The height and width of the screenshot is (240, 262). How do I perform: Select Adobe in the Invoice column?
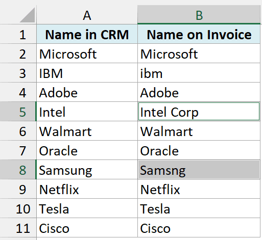(x=199, y=92)
